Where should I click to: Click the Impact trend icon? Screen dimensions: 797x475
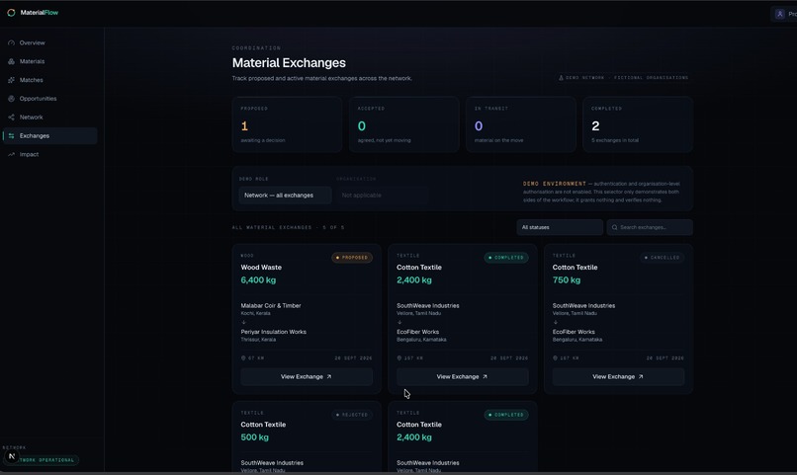11,154
